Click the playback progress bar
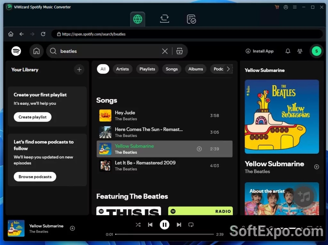328x245 pixels. [x=164, y=234]
